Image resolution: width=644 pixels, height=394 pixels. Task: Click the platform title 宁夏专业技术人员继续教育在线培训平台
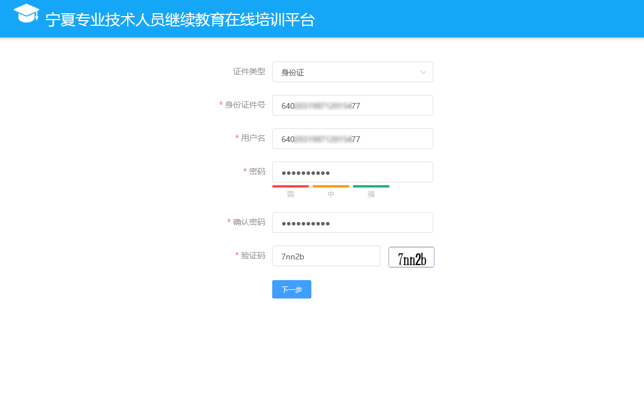(x=180, y=20)
